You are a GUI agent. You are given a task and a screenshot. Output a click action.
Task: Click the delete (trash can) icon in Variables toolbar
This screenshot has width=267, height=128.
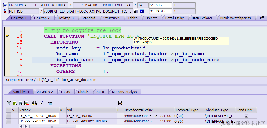9,103
